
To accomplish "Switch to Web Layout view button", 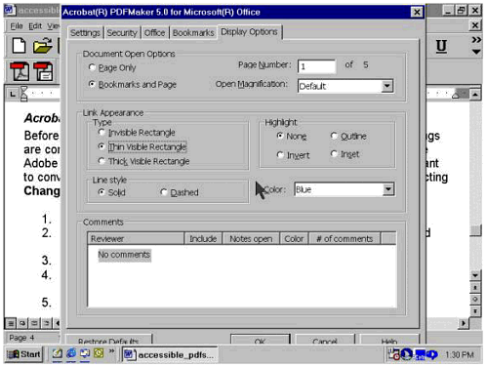I will point(22,323).
